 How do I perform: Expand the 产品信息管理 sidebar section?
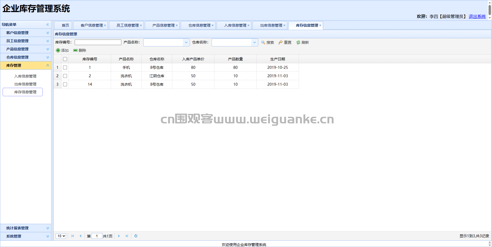26,49
